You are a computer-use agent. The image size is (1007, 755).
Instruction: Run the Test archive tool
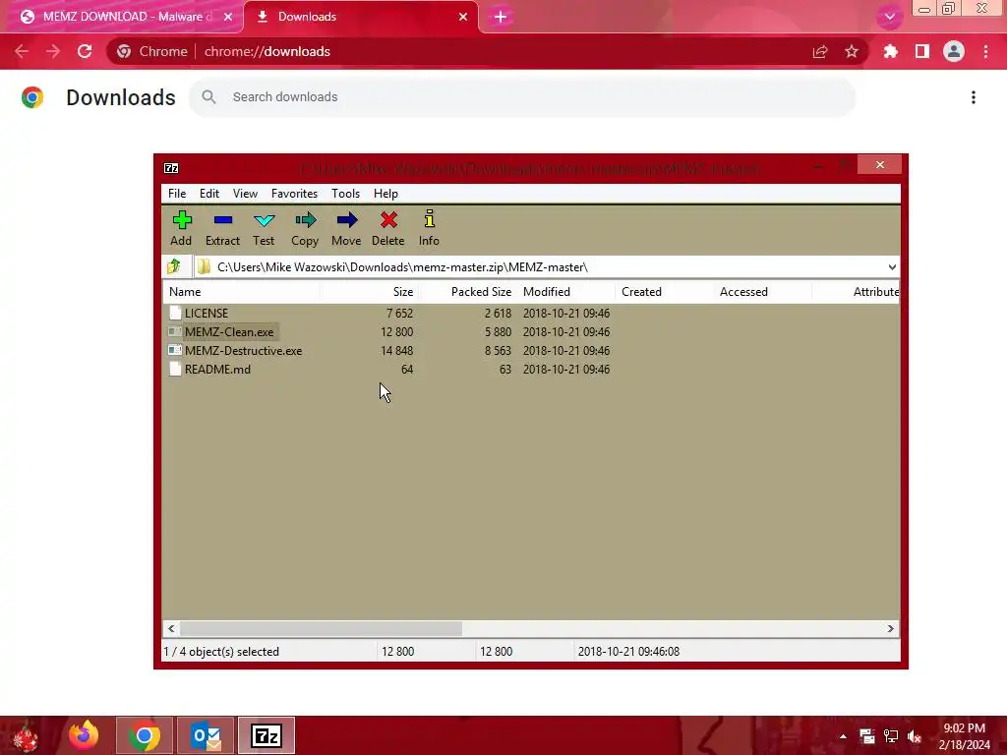264,221
